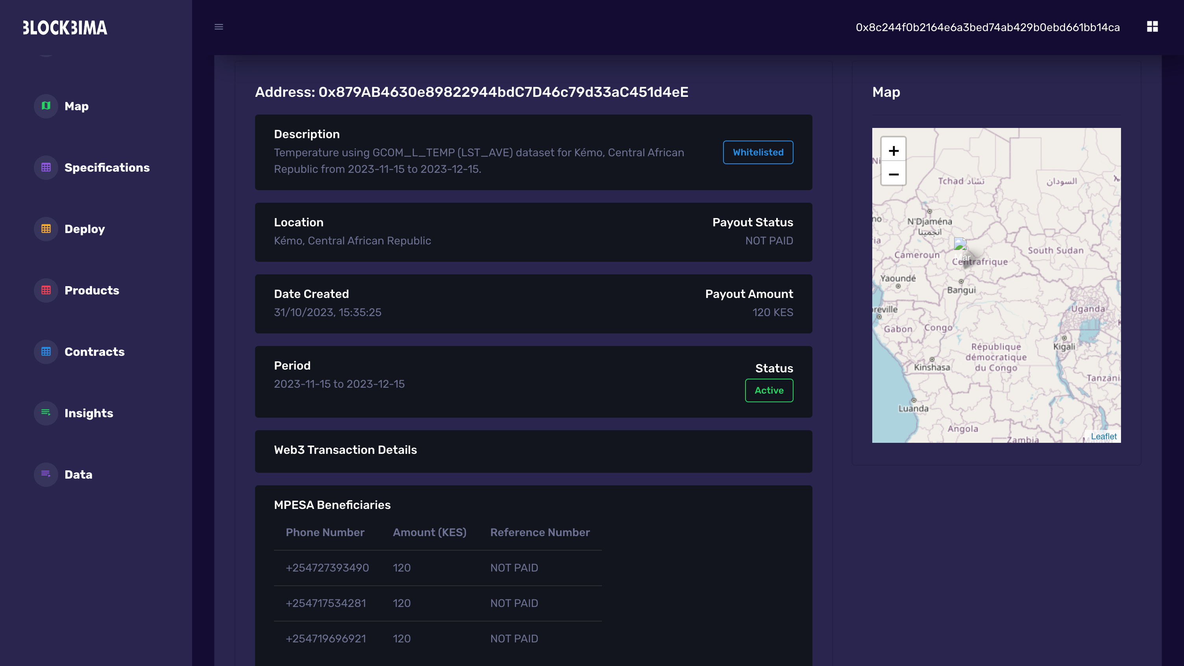Zoom out on the Leaflet map

pyautogui.click(x=893, y=175)
